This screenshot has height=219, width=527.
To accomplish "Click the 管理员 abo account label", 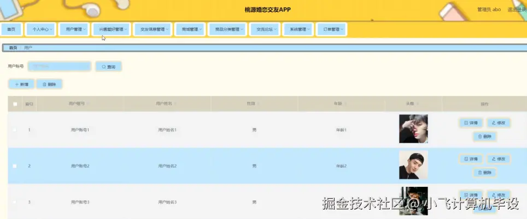I will 489,10.
